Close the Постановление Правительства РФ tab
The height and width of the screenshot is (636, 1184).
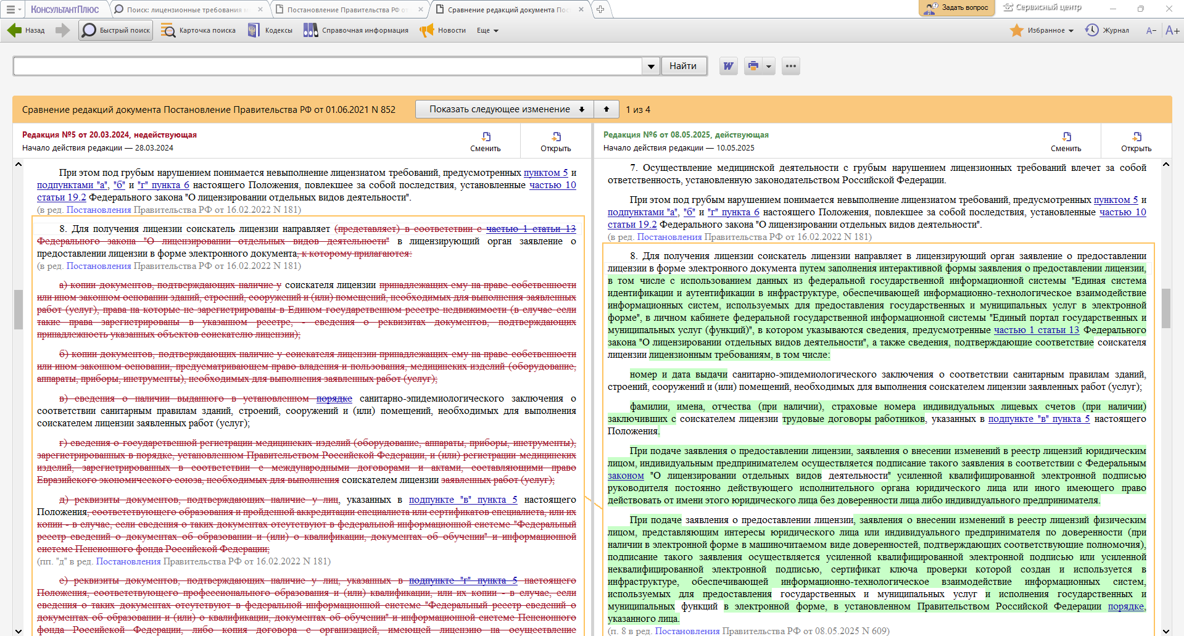pos(421,10)
